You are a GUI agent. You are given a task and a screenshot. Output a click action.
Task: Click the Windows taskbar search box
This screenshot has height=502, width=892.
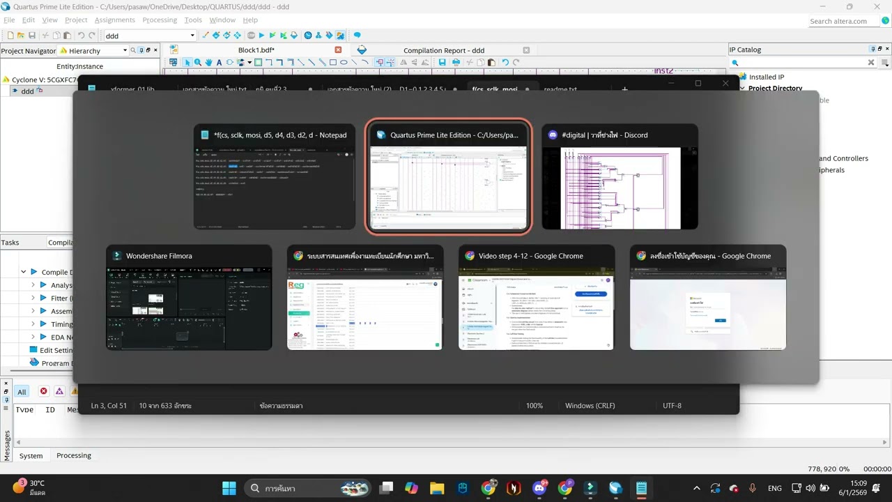pos(307,488)
